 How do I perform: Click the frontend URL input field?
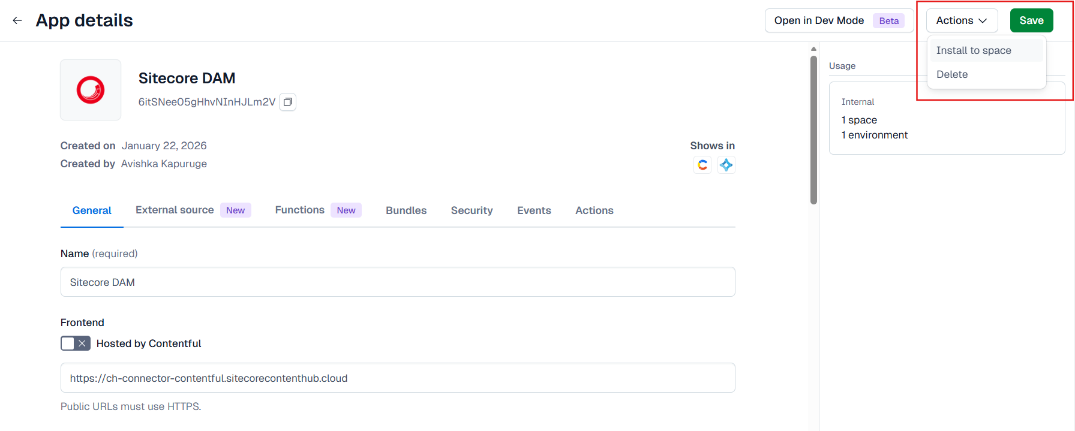coord(398,378)
